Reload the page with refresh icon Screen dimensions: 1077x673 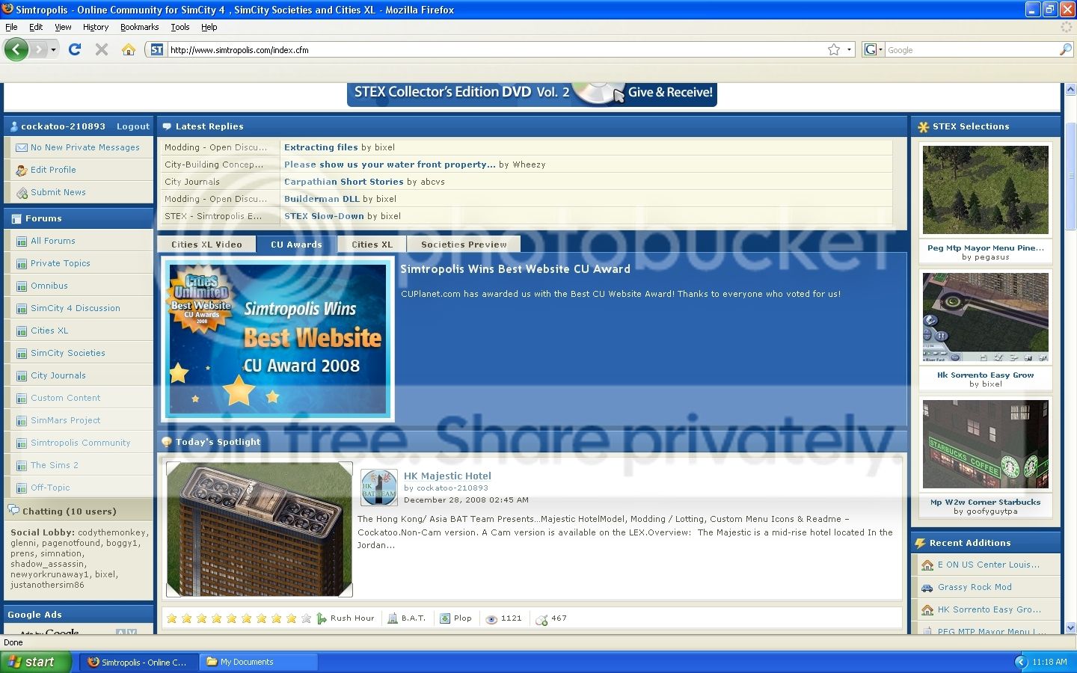pyautogui.click(x=75, y=49)
